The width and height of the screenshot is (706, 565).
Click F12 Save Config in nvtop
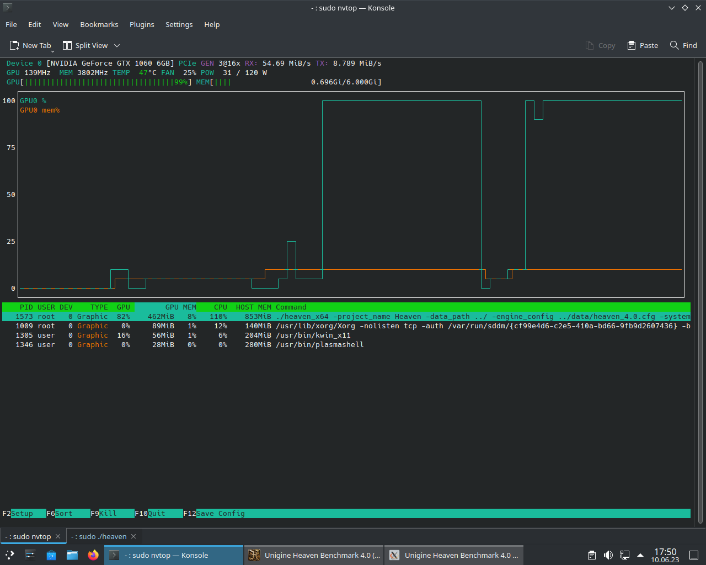point(220,513)
